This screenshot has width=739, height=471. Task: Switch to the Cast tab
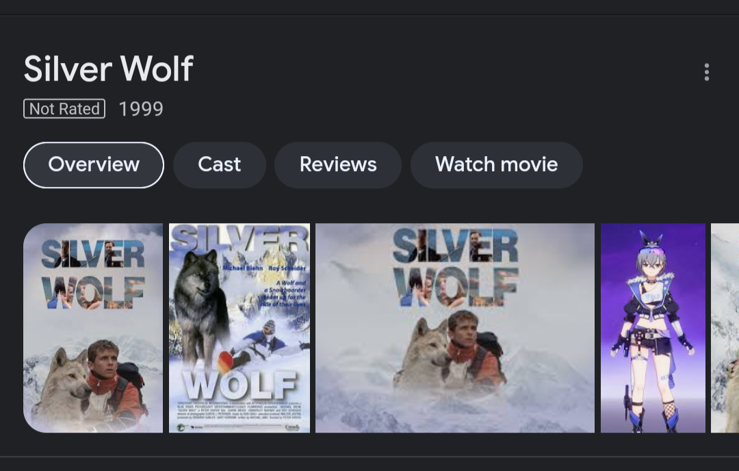219,164
